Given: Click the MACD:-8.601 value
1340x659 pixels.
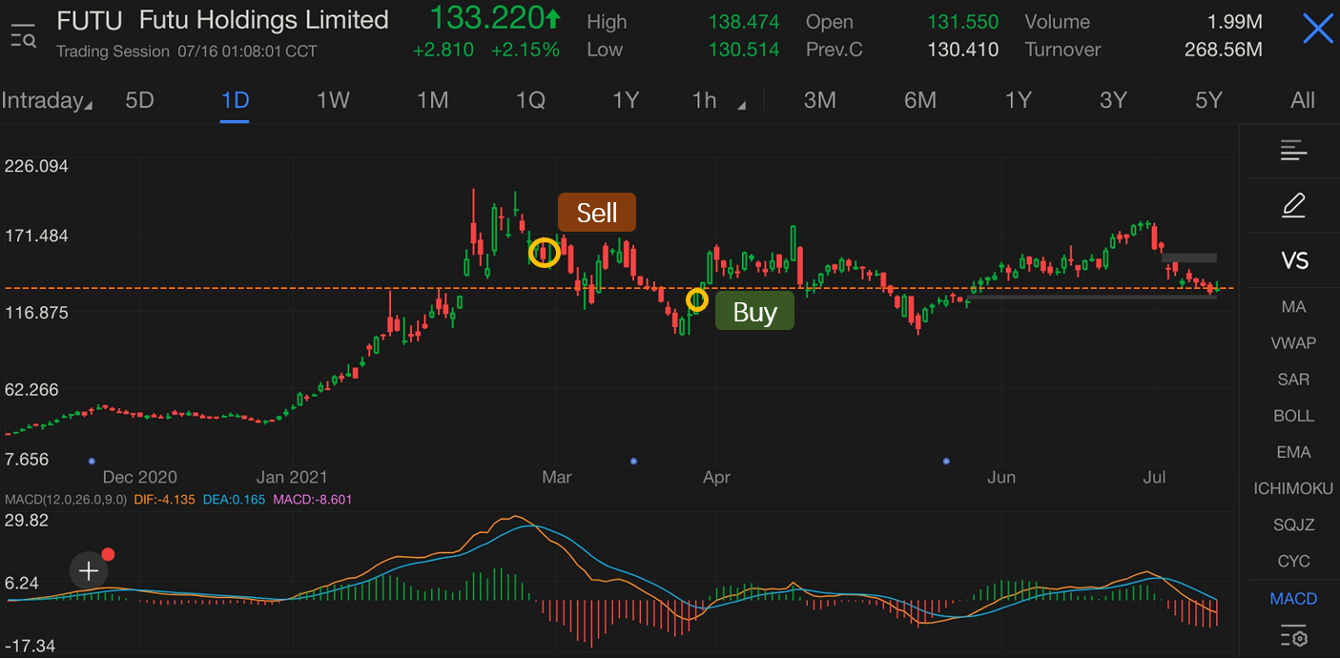Looking at the screenshot, I should pyautogui.click(x=312, y=499).
